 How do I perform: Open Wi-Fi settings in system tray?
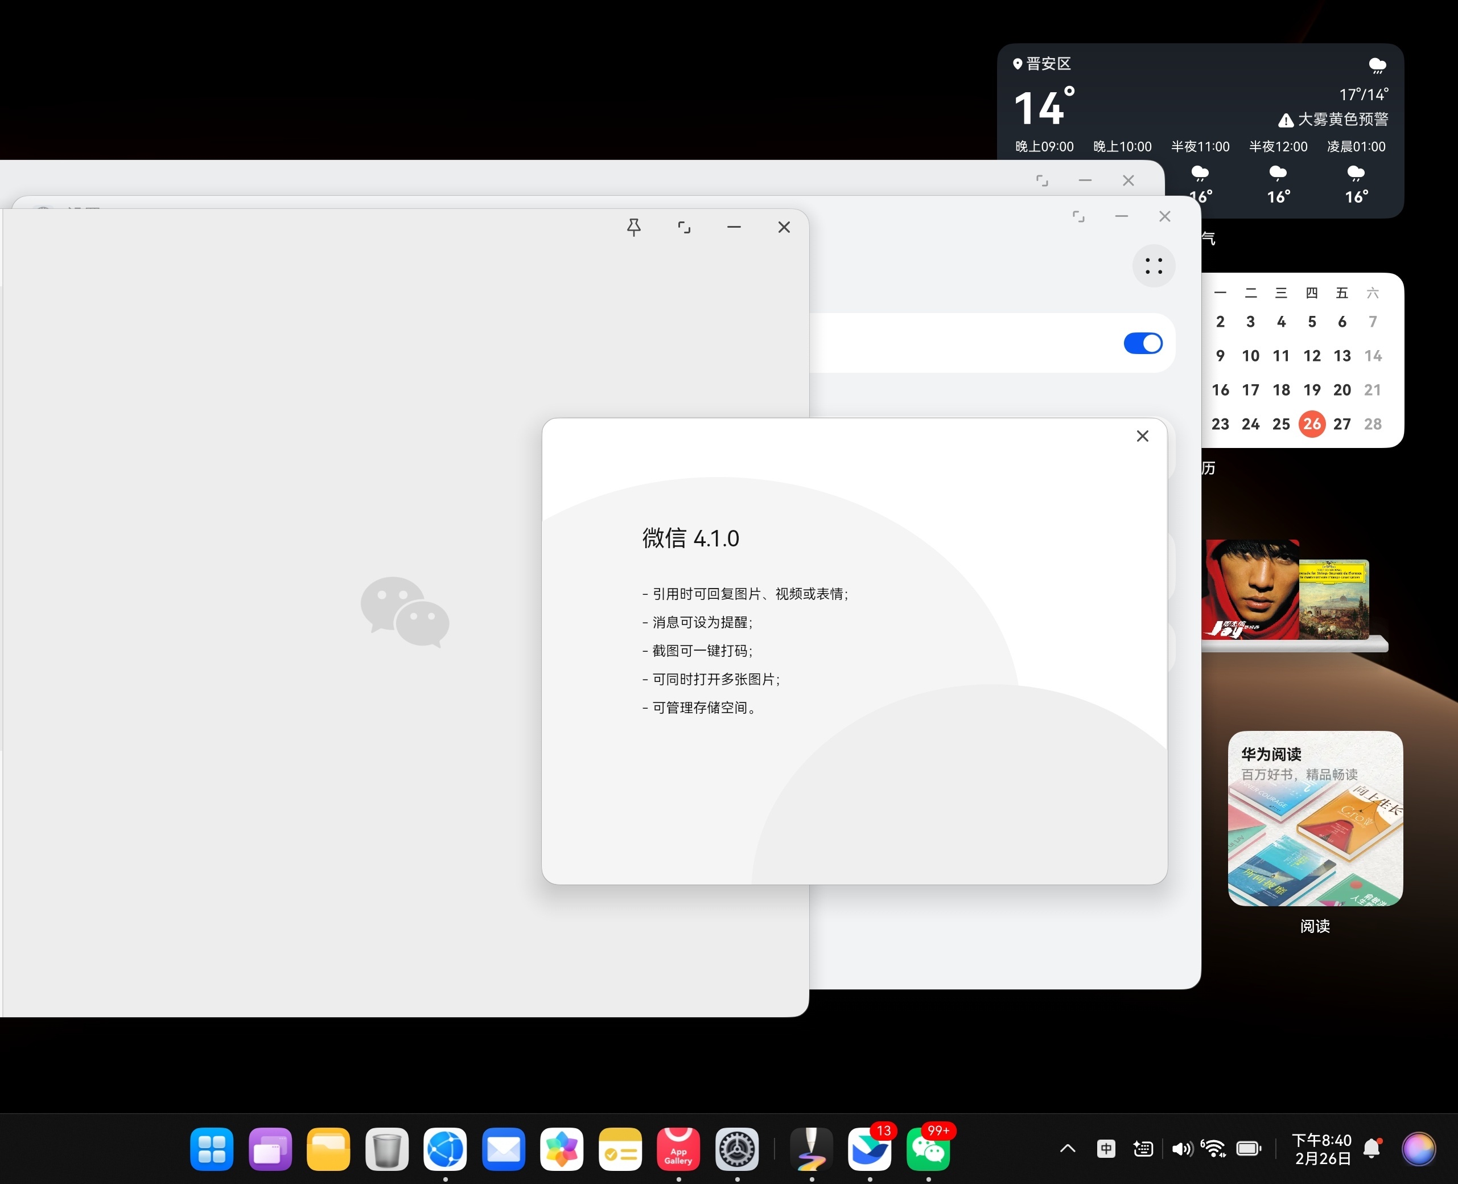(x=1213, y=1149)
